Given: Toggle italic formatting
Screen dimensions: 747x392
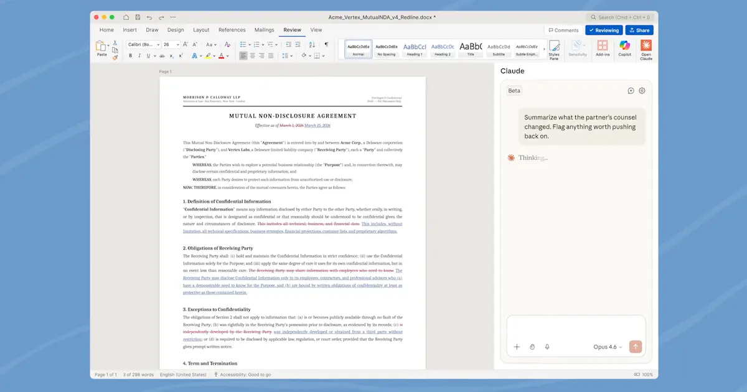Looking at the screenshot, I should tap(139, 55).
